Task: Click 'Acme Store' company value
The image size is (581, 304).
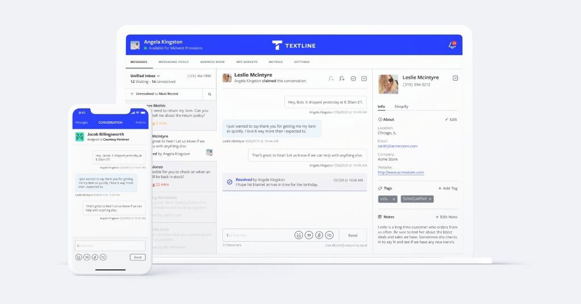Action: (x=388, y=159)
